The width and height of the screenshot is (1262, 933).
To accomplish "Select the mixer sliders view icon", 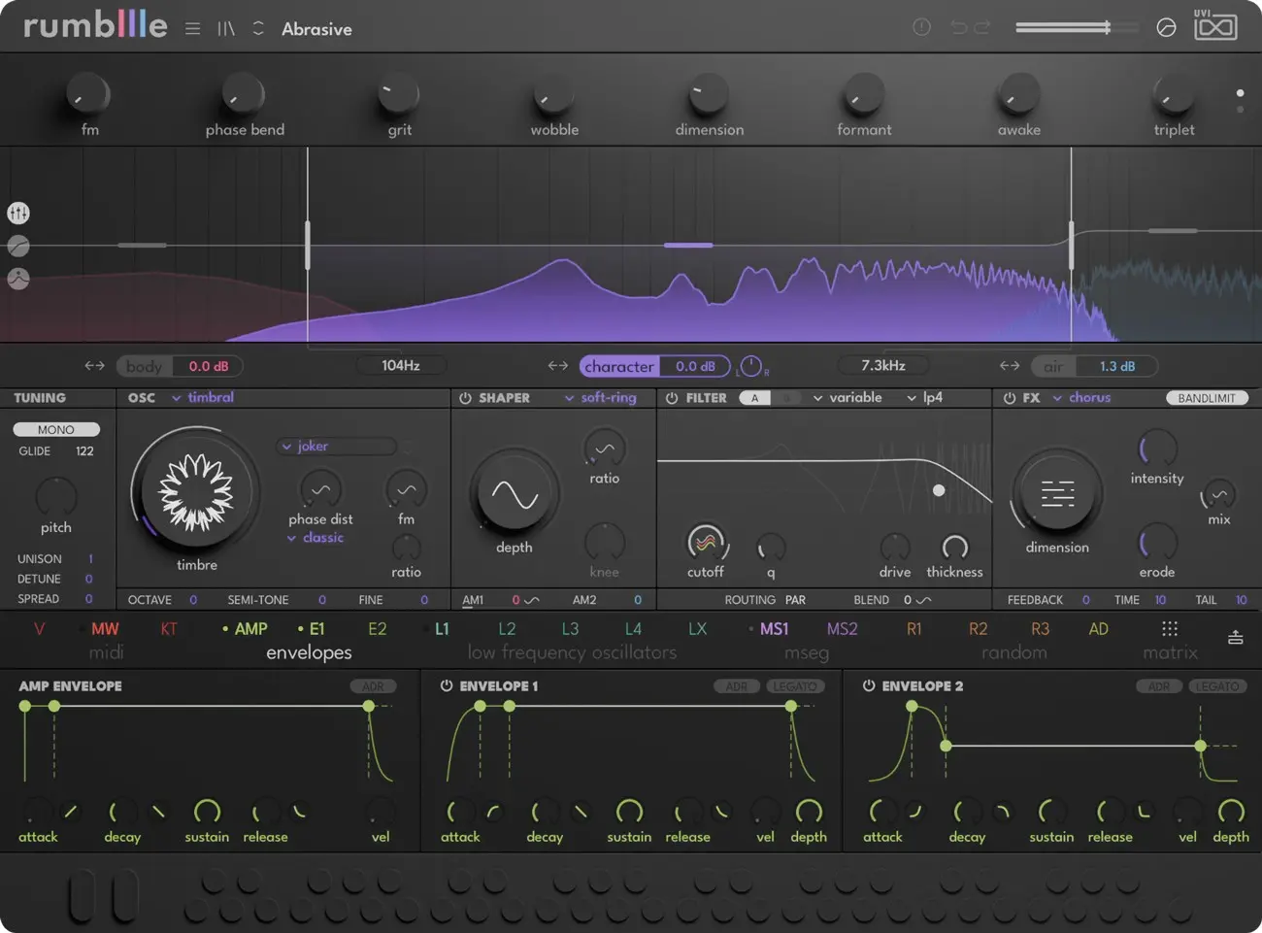I will pos(18,213).
